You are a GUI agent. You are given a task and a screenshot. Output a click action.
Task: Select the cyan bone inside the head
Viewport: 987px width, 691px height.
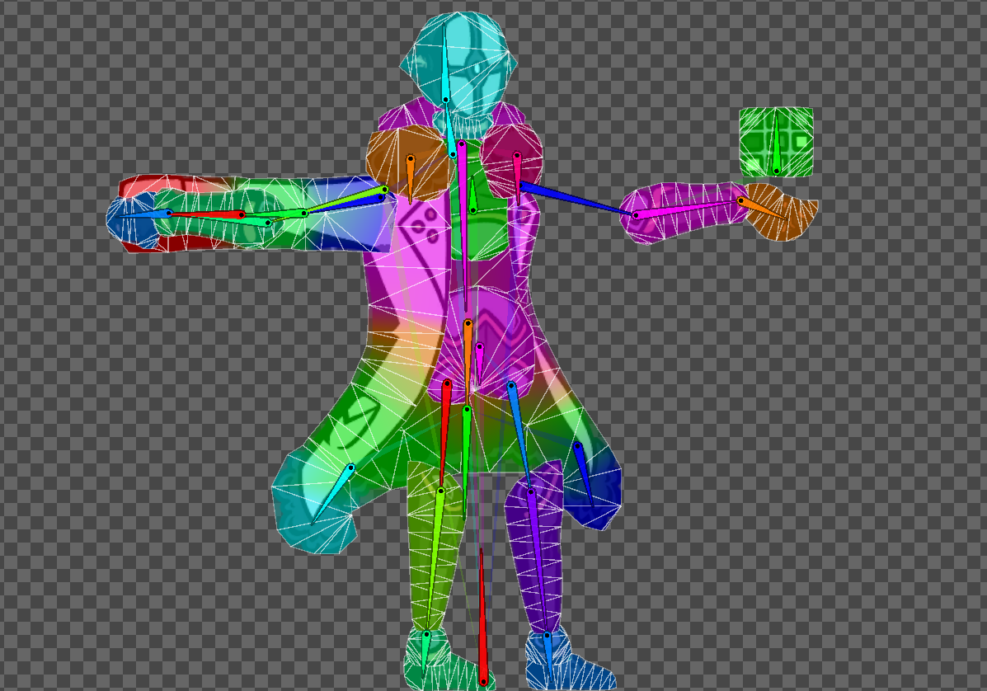click(444, 74)
